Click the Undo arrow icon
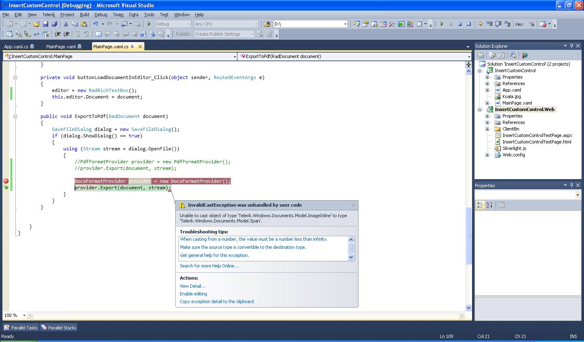This screenshot has width=584, height=342. pyautogui.click(x=95, y=24)
